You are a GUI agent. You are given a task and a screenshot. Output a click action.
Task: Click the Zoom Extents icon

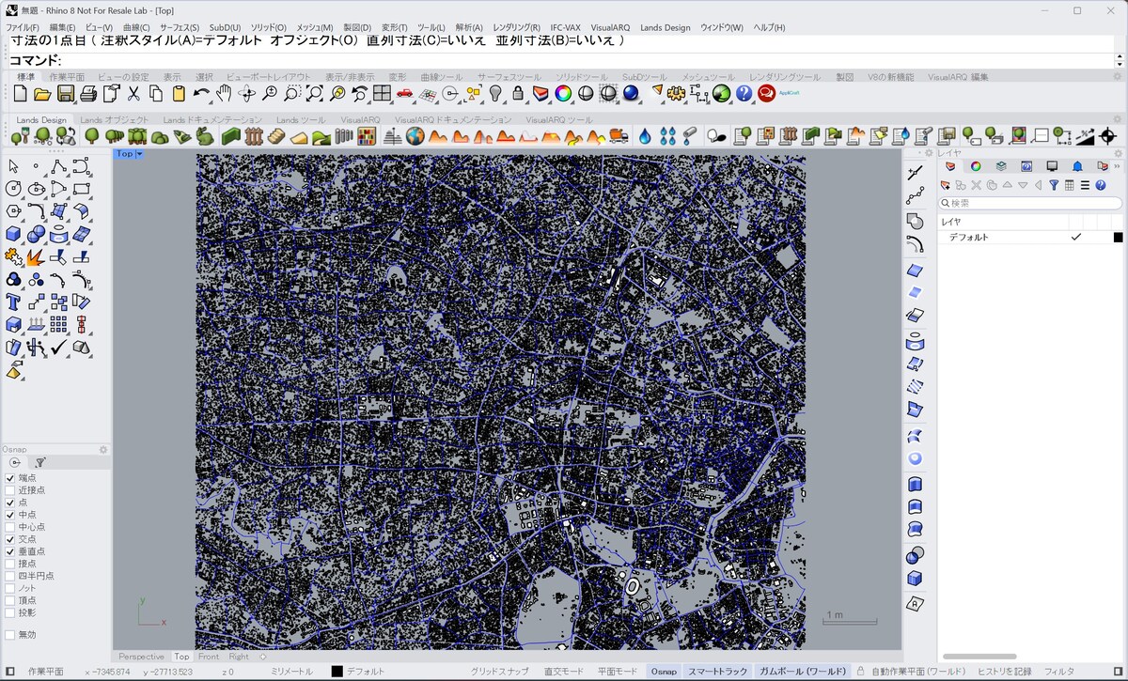coord(315,93)
